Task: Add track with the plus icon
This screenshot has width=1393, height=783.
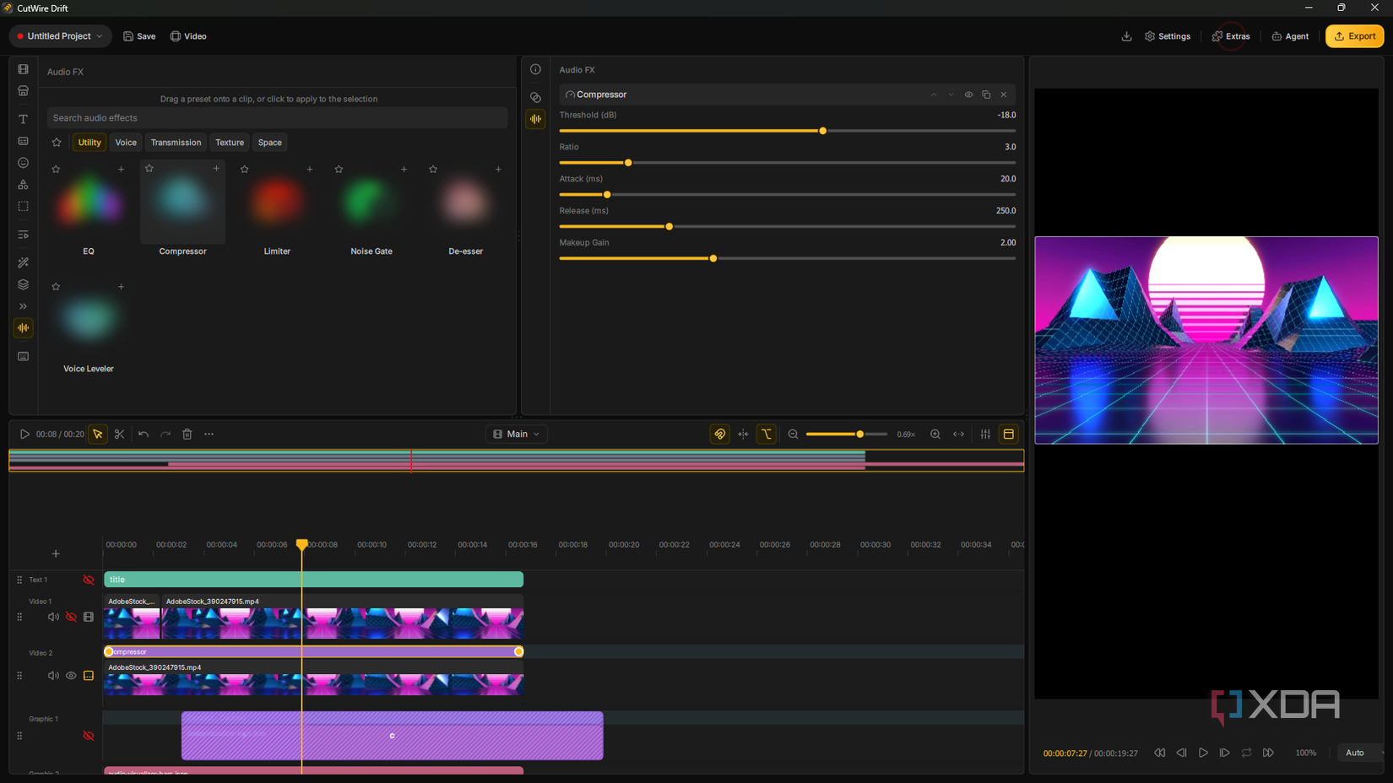Action: point(56,553)
